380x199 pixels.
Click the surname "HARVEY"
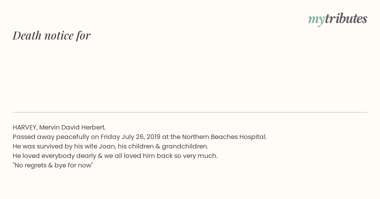click(25, 128)
